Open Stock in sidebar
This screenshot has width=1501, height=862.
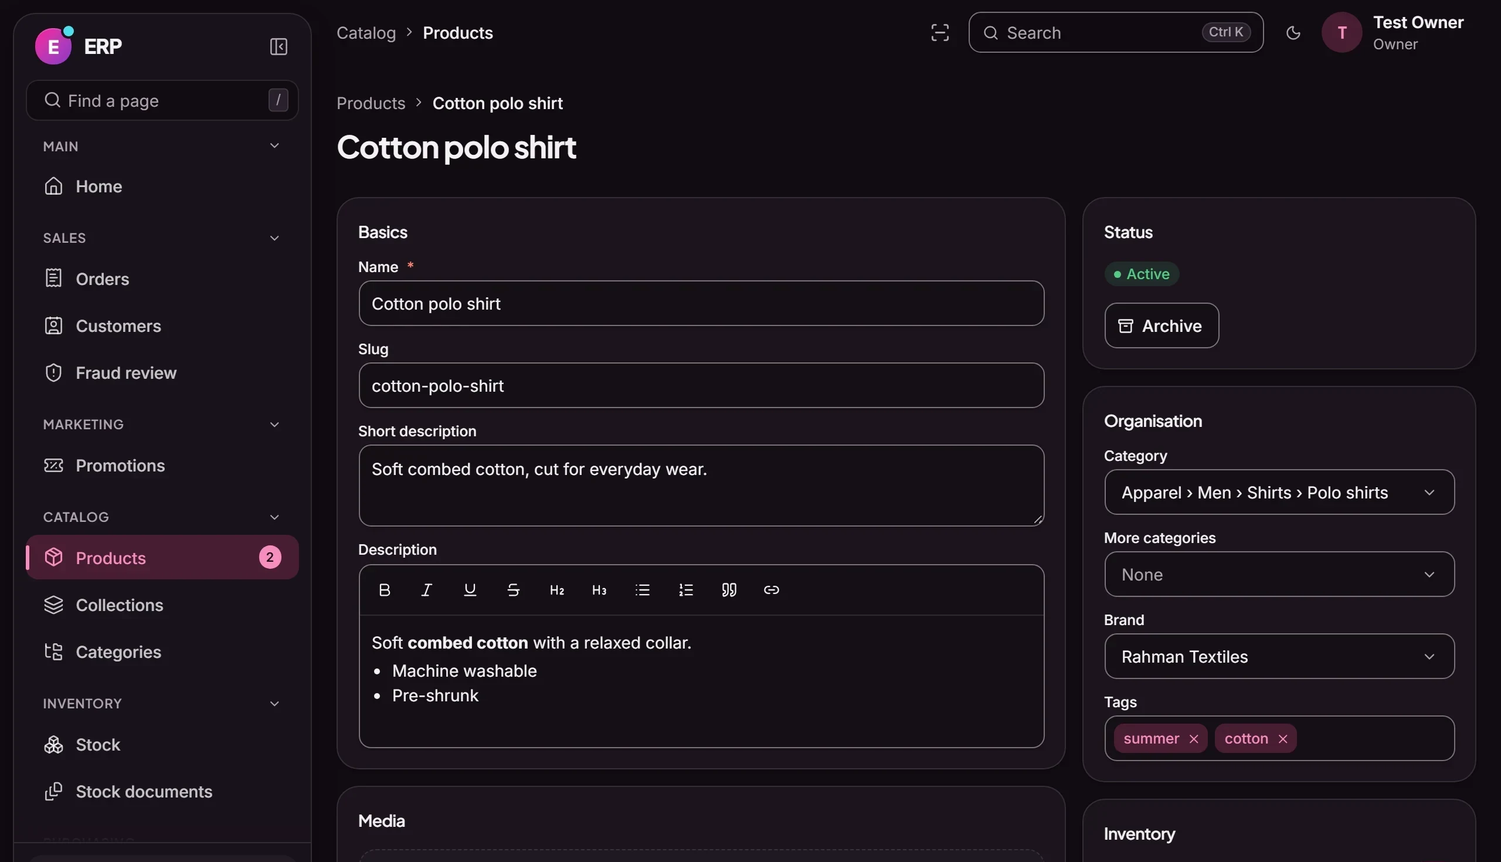(162, 745)
